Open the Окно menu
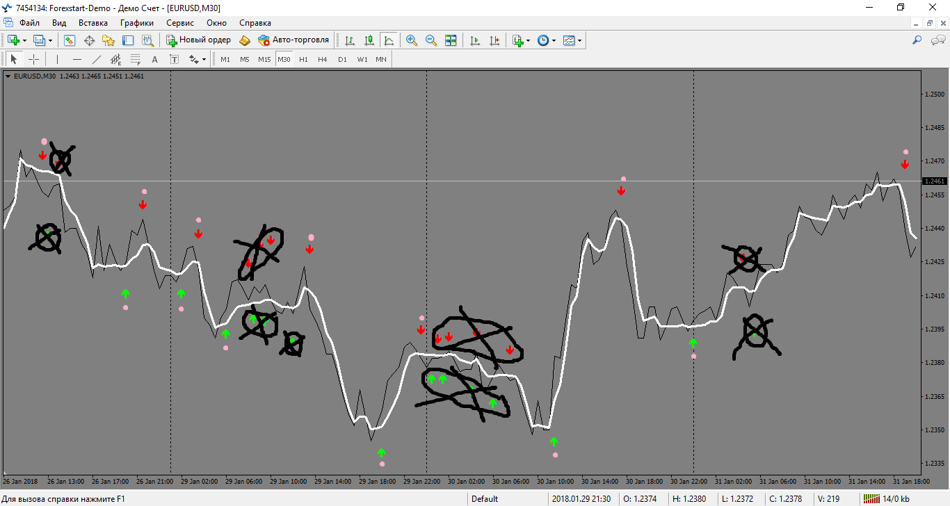Screen dimensions: 950x506 [x=216, y=23]
